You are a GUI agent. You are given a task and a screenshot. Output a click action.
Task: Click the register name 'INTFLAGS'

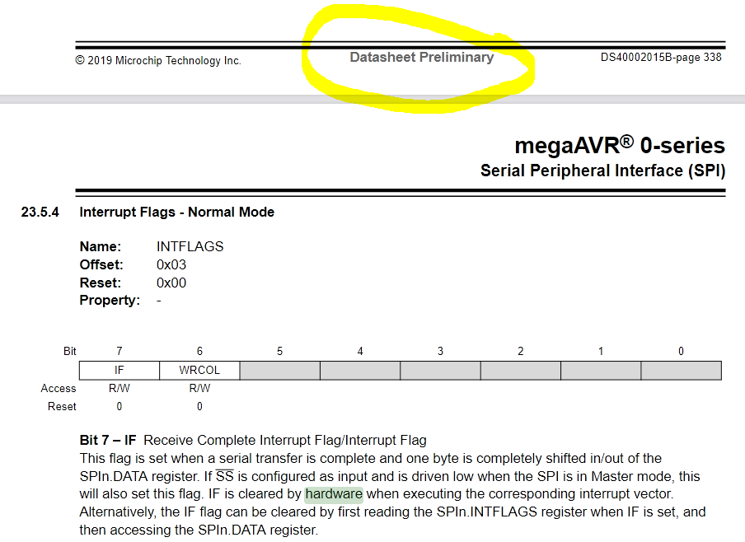(x=190, y=246)
